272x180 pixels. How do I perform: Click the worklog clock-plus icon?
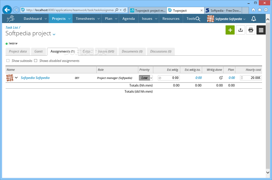221,78
